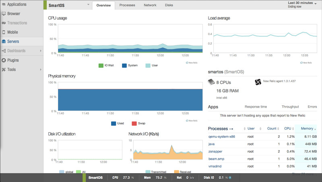Image resolution: width=322 pixels, height=182 pixels.
Task: Open the qemu-system-x86 process
Action: click(x=222, y=137)
